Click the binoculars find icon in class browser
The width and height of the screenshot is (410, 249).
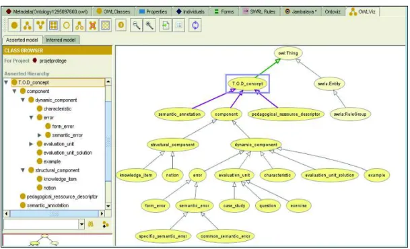(x=91, y=224)
